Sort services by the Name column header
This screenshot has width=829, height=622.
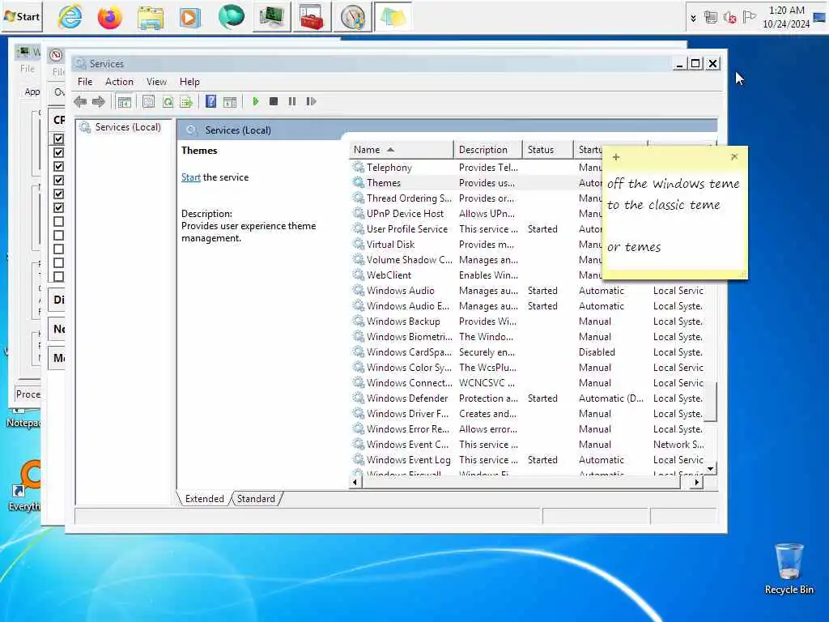tap(402, 150)
